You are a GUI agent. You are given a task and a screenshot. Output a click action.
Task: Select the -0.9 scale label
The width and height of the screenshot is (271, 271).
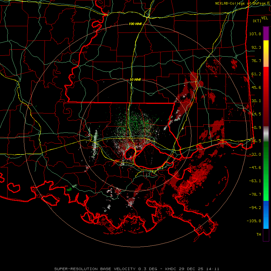coord(256,128)
